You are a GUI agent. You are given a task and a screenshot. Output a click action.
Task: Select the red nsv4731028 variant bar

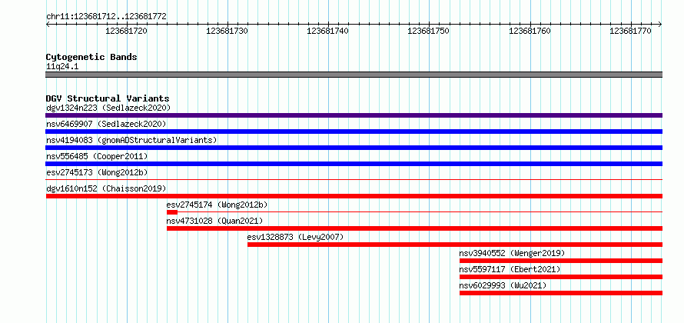point(414,228)
